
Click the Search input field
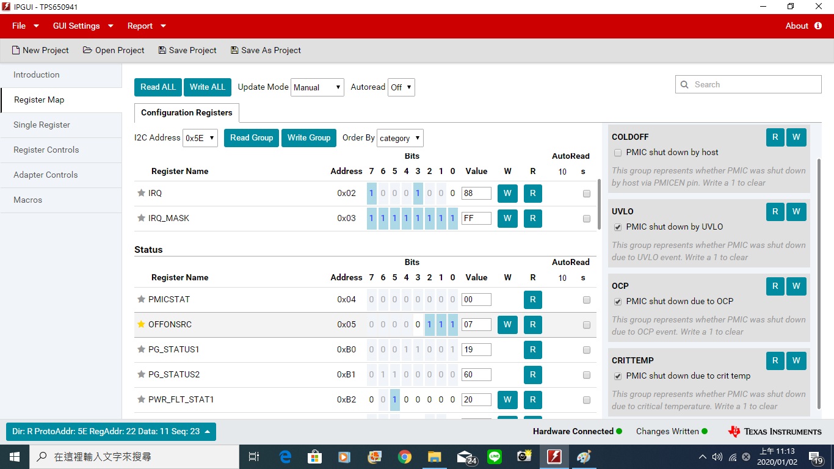point(749,84)
